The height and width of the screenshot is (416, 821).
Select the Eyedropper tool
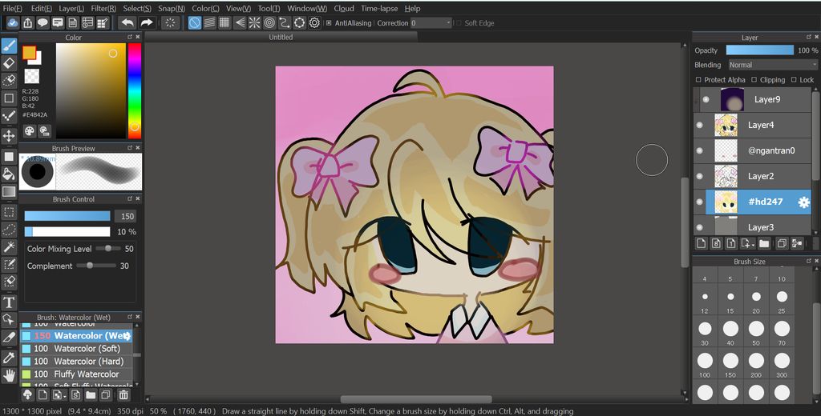click(x=9, y=358)
